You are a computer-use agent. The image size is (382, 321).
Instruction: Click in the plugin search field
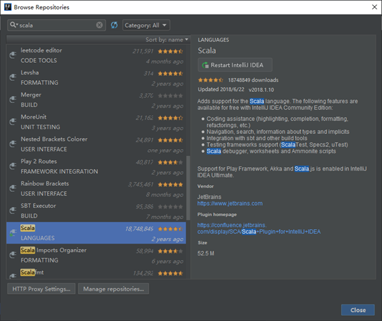coord(57,25)
